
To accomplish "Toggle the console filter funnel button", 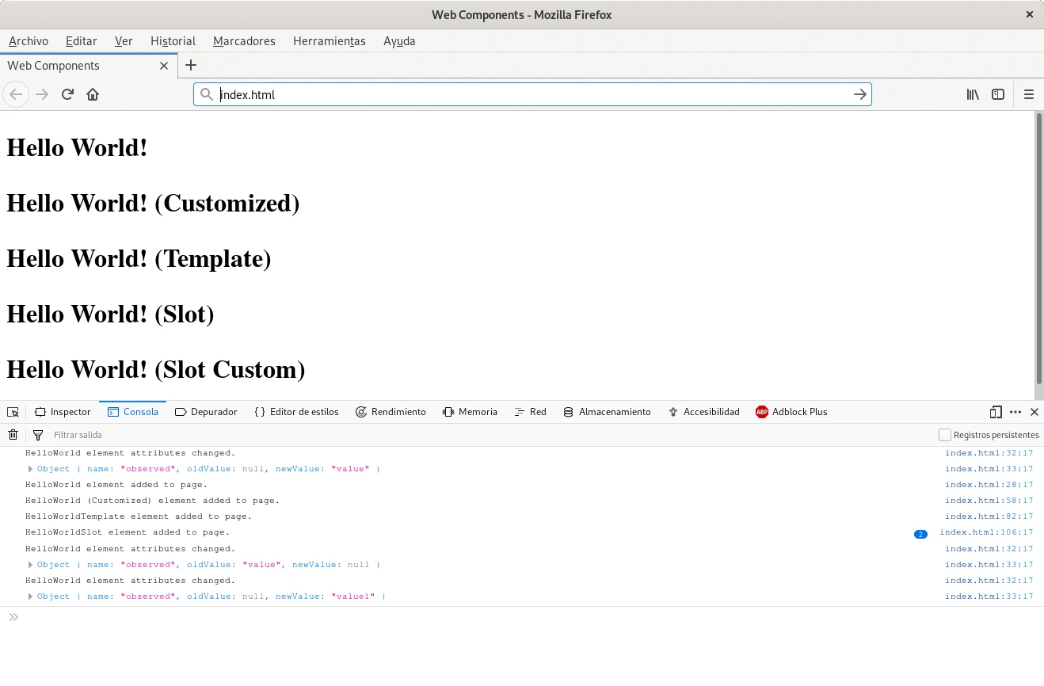I will coord(37,435).
